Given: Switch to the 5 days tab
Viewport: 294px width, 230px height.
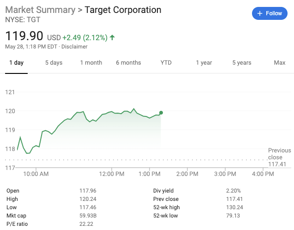Looking at the screenshot, I should click(54, 63).
